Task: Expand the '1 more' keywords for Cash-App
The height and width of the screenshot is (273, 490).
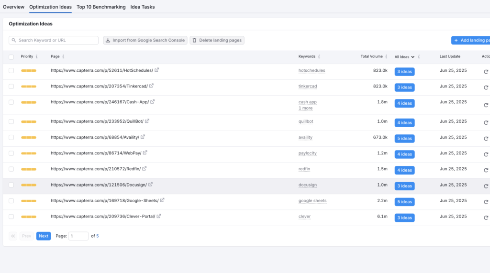Action: coord(305,108)
